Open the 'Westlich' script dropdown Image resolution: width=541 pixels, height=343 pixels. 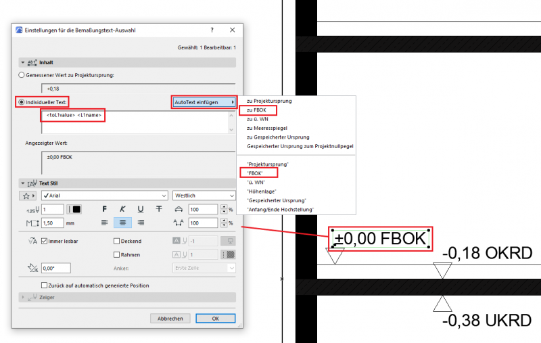tap(204, 196)
